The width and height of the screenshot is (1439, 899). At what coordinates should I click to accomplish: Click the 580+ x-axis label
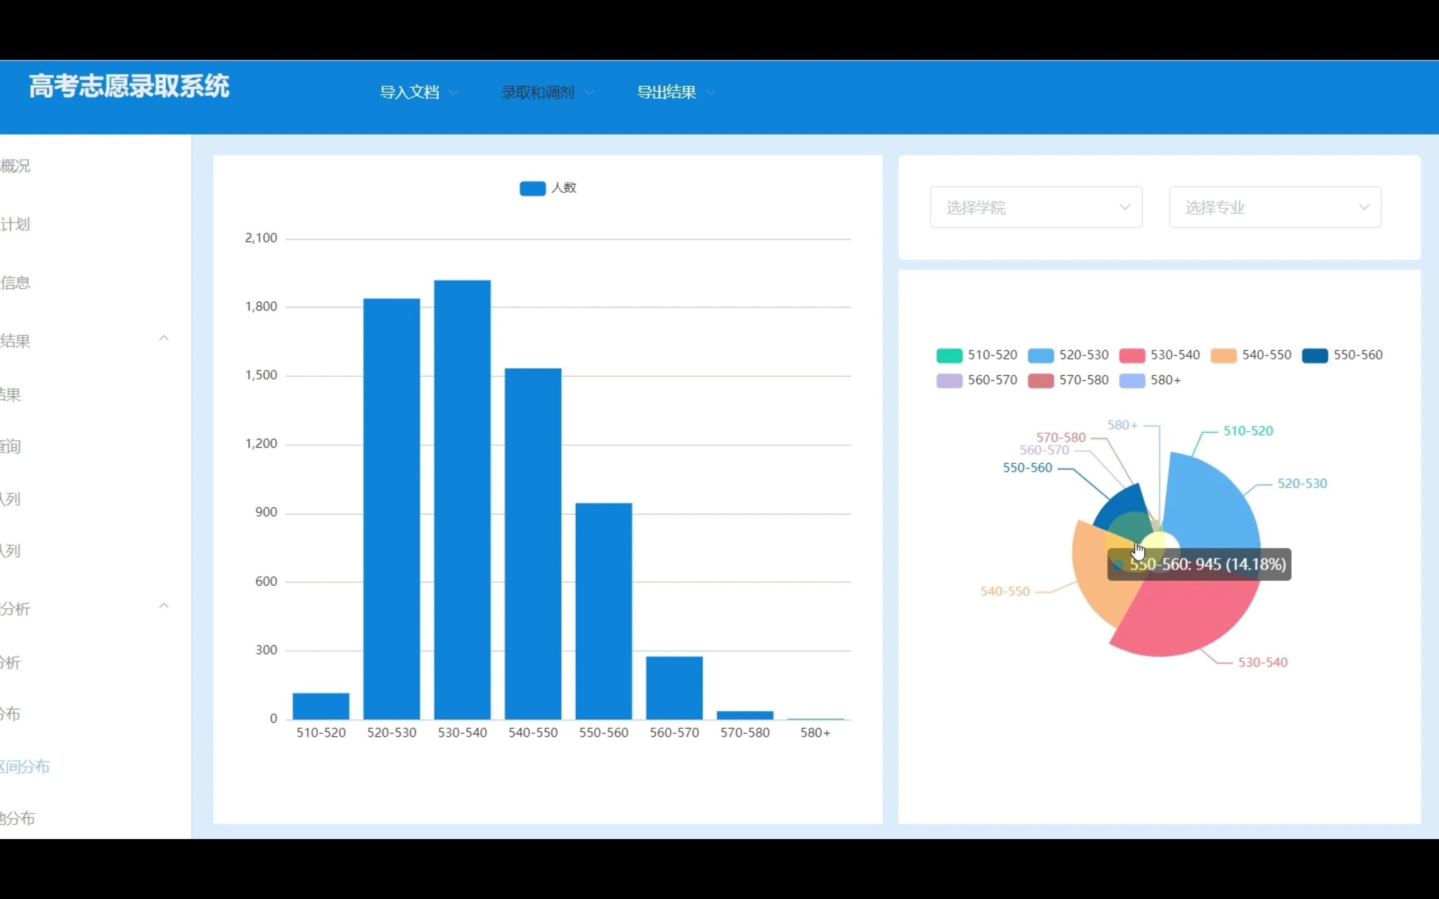tap(814, 733)
